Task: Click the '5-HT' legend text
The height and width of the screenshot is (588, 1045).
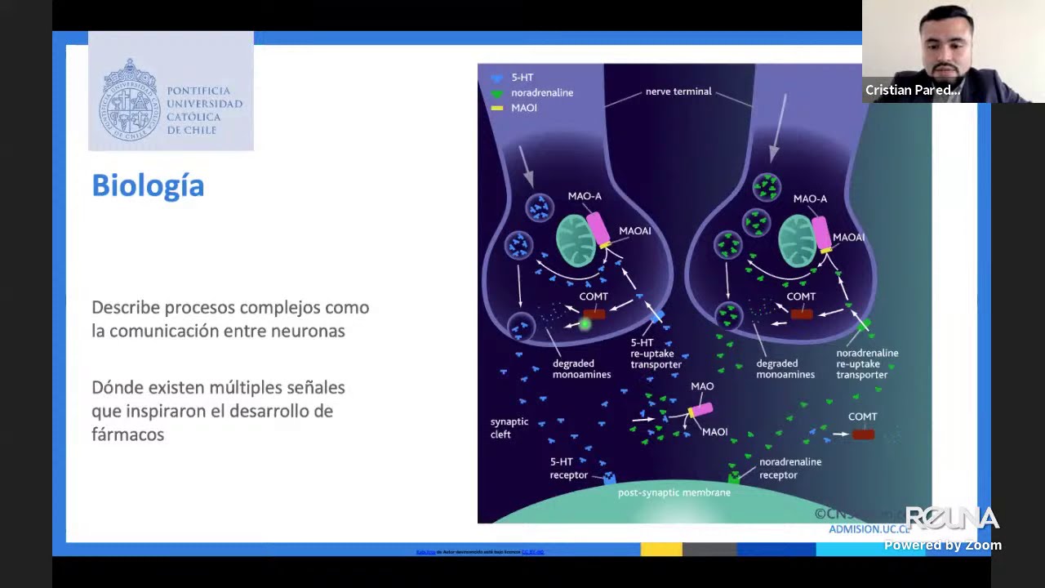Action: coord(522,78)
